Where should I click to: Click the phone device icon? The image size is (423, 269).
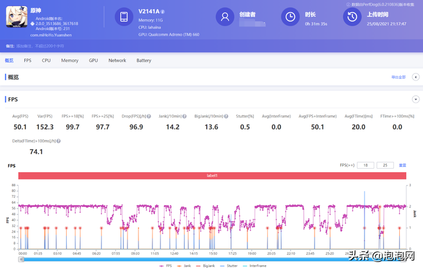pos(124,17)
